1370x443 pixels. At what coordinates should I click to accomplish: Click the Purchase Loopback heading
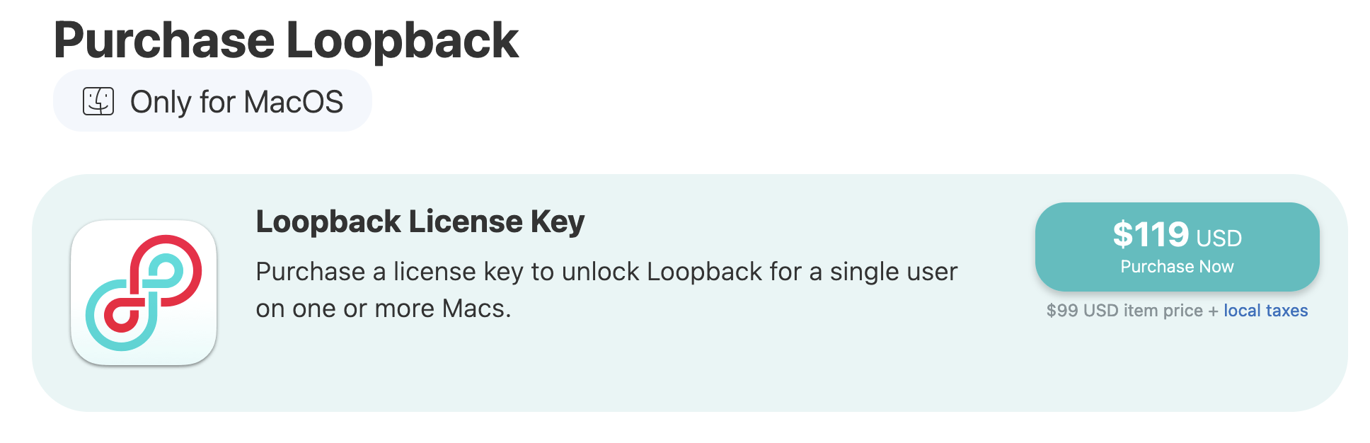click(x=286, y=40)
